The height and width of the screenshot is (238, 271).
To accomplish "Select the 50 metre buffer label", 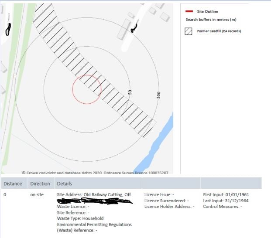I will pyautogui.click(x=130, y=92).
